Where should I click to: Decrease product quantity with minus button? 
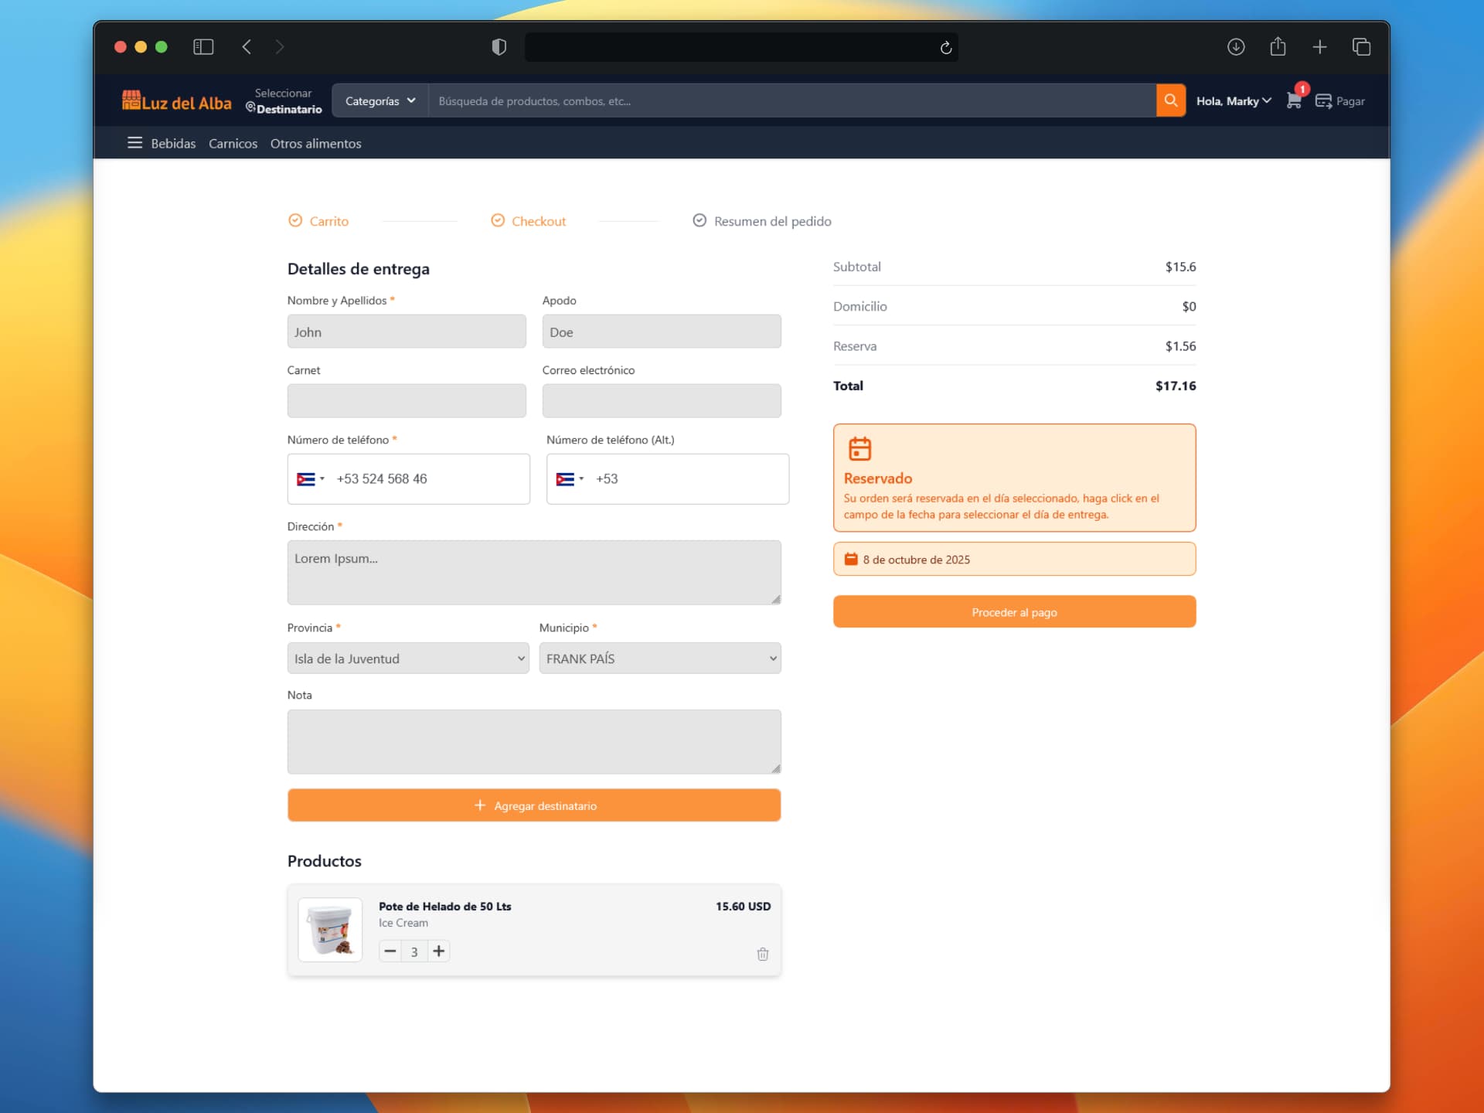pos(390,951)
